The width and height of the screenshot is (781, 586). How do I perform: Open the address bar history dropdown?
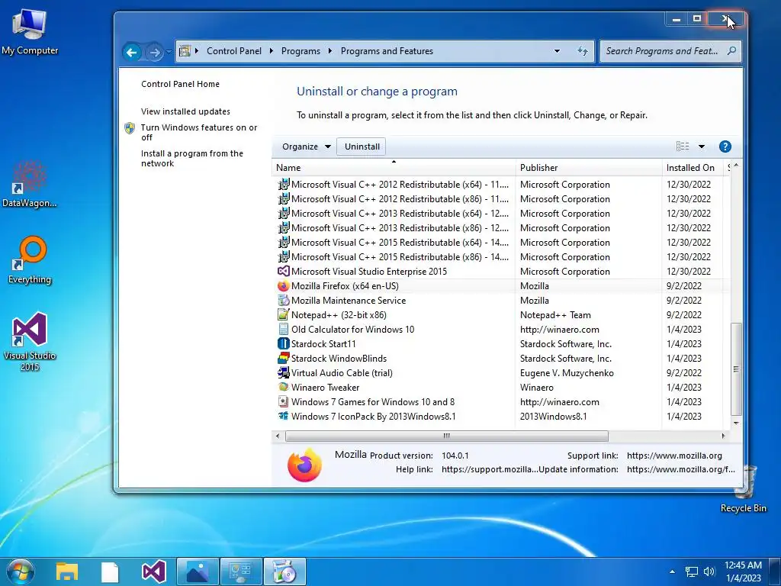(557, 51)
